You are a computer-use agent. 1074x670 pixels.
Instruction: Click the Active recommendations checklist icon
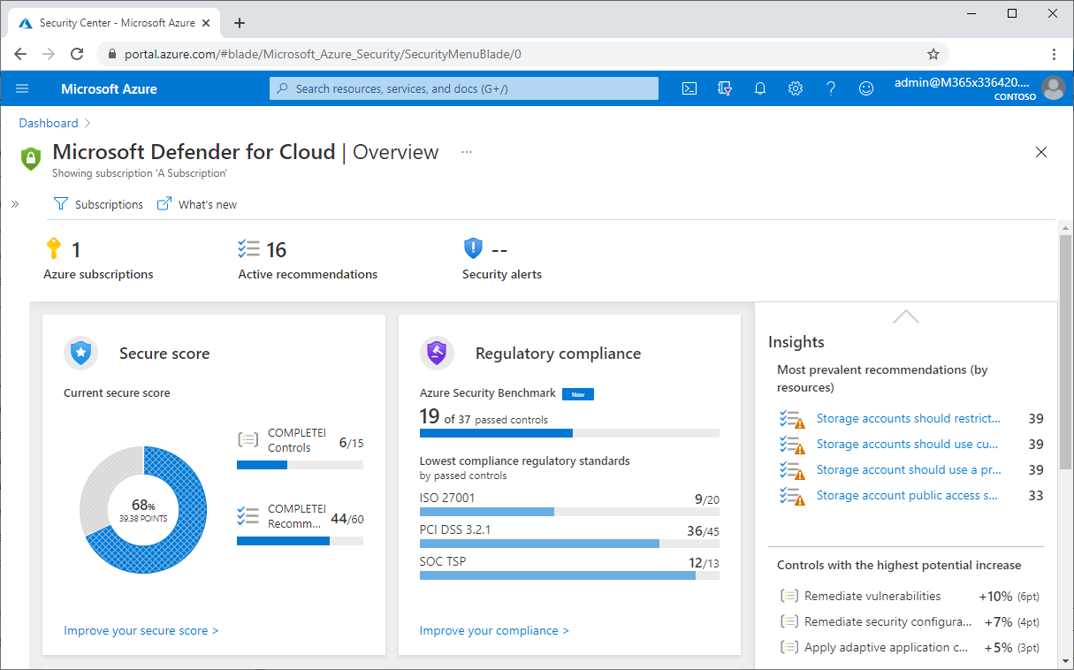pyautogui.click(x=248, y=248)
